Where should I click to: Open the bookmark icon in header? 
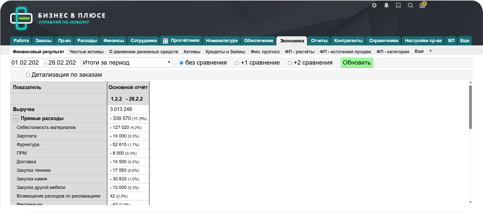[398, 6]
